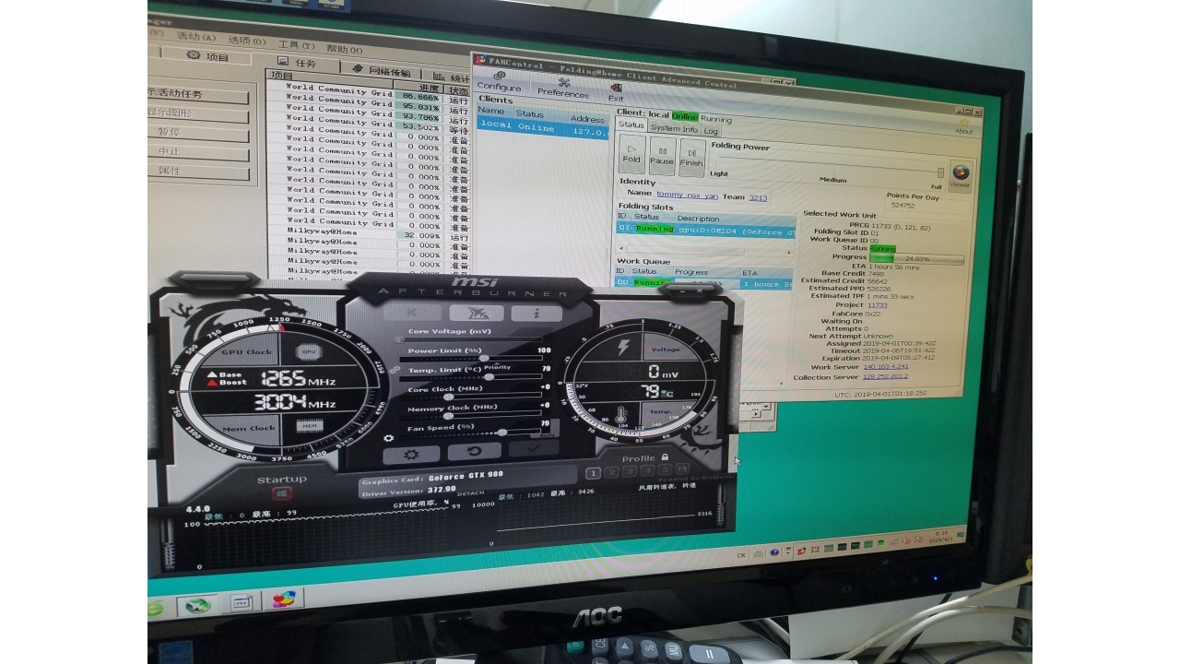Open the info (i) button in Afterburner
1180x664 pixels.
[x=537, y=314]
